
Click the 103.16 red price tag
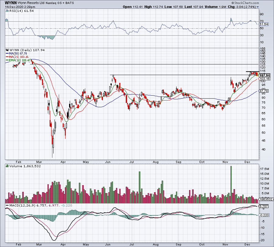click(x=265, y=79)
